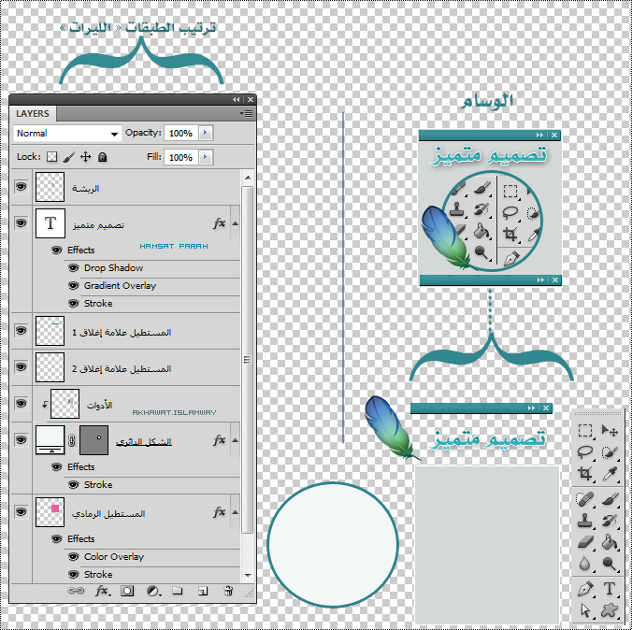
Task: Select the Eyedropper tool in toolbox
Action: 610,474
